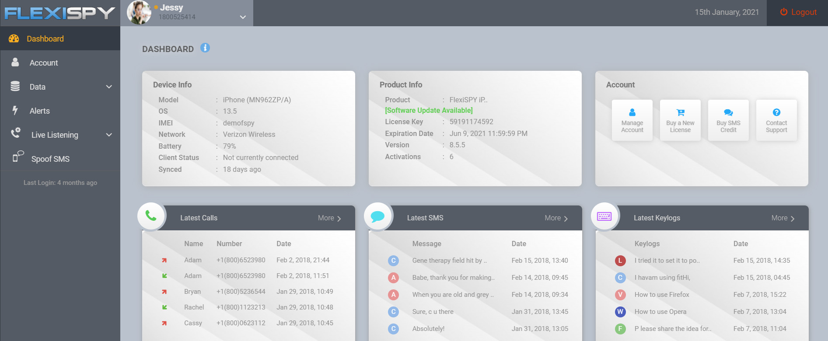Click the green phone Latest Calls icon
The width and height of the screenshot is (828, 341).
[x=151, y=216]
